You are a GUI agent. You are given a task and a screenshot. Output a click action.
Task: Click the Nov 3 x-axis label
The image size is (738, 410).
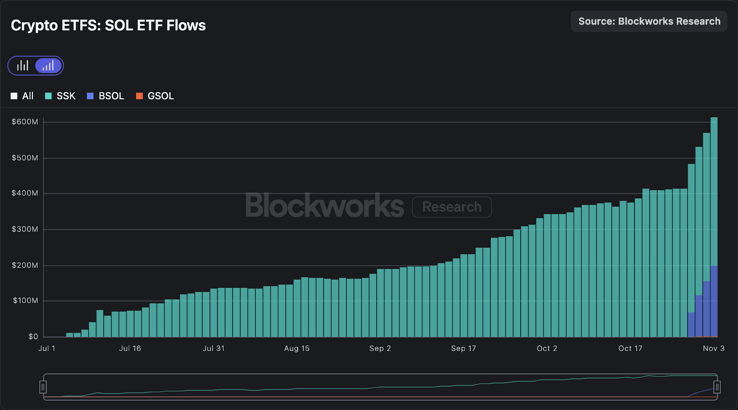(714, 349)
